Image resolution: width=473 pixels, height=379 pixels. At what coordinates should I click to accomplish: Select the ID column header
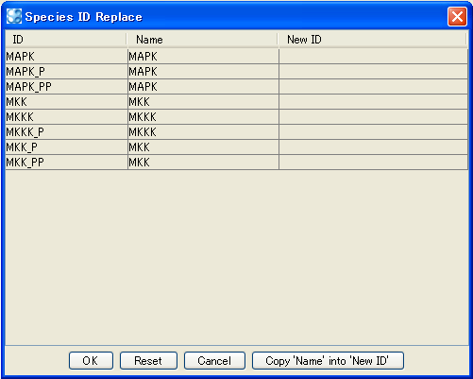(x=66, y=40)
